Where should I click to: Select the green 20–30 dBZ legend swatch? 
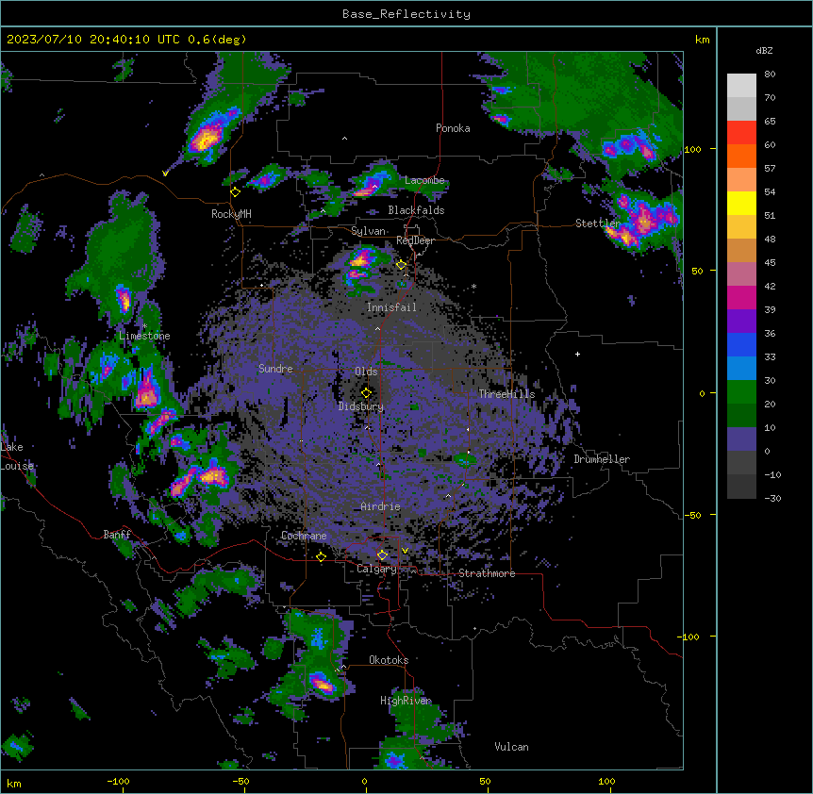(741, 392)
